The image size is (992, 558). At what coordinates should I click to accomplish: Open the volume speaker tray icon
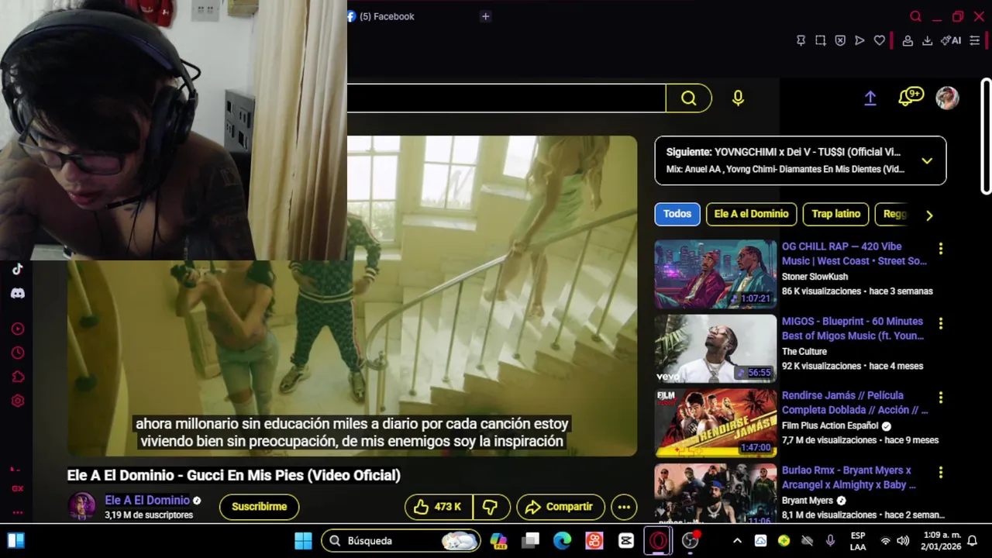tap(903, 541)
